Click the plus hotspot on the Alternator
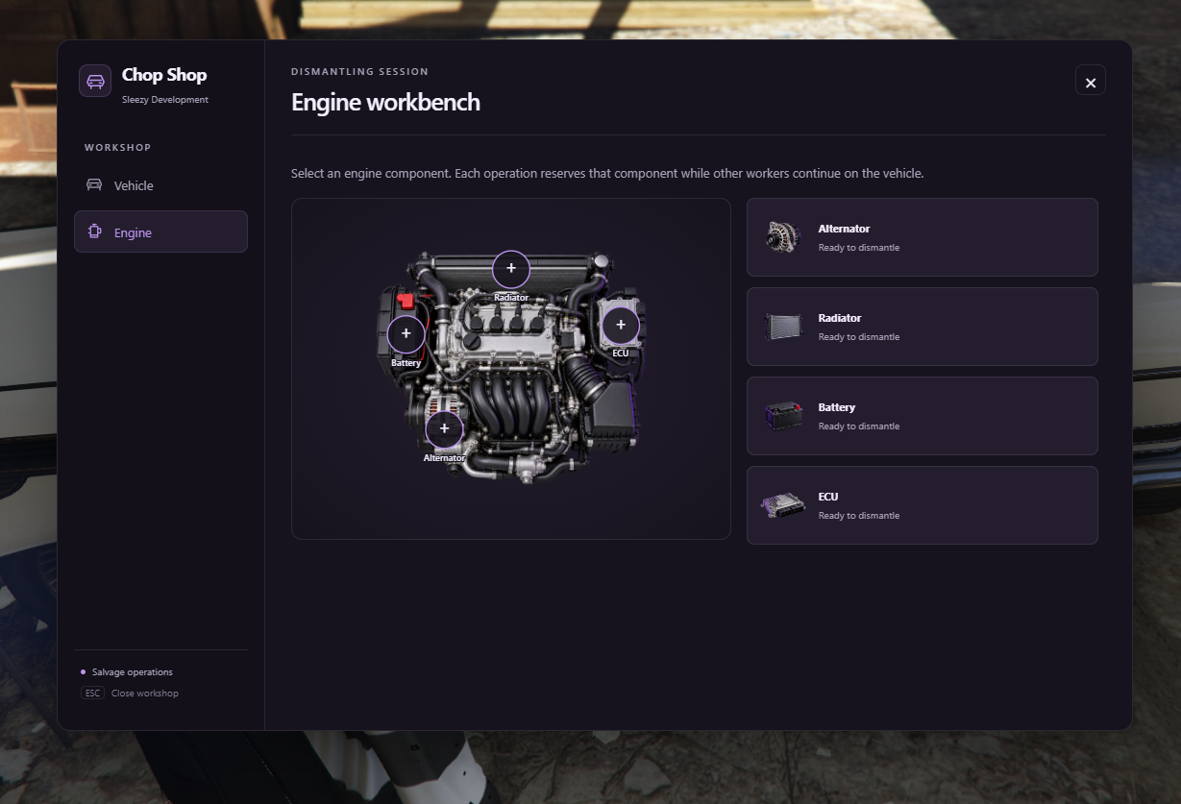This screenshot has height=804, width=1181. (444, 428)
